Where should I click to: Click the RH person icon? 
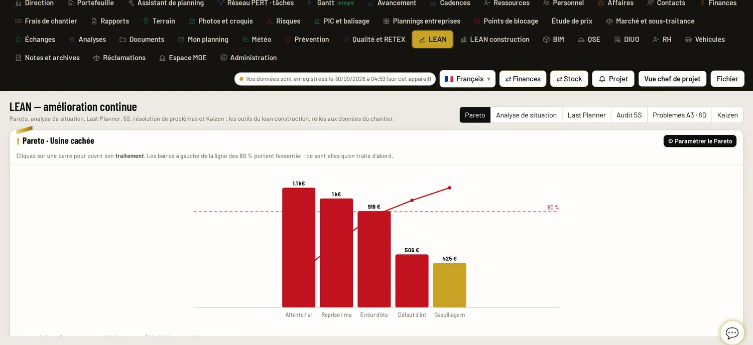click(656, 40)
